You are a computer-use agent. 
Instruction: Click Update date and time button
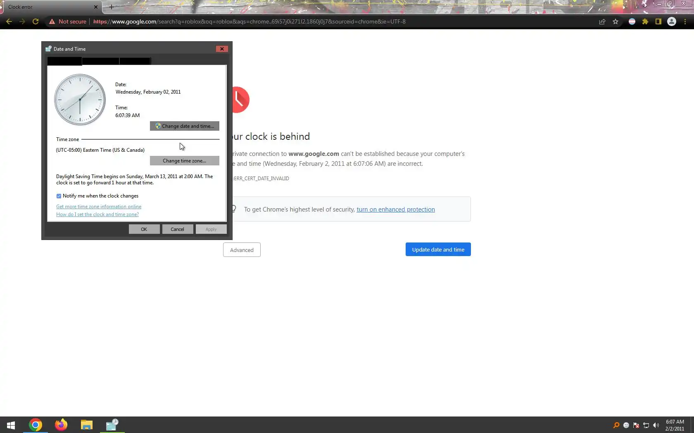[438, 249]
